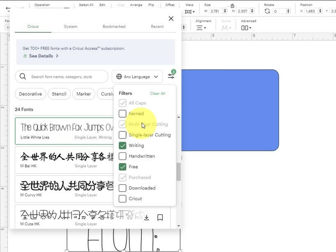Open the Recent fonts tab

click(x=157, y=27)
